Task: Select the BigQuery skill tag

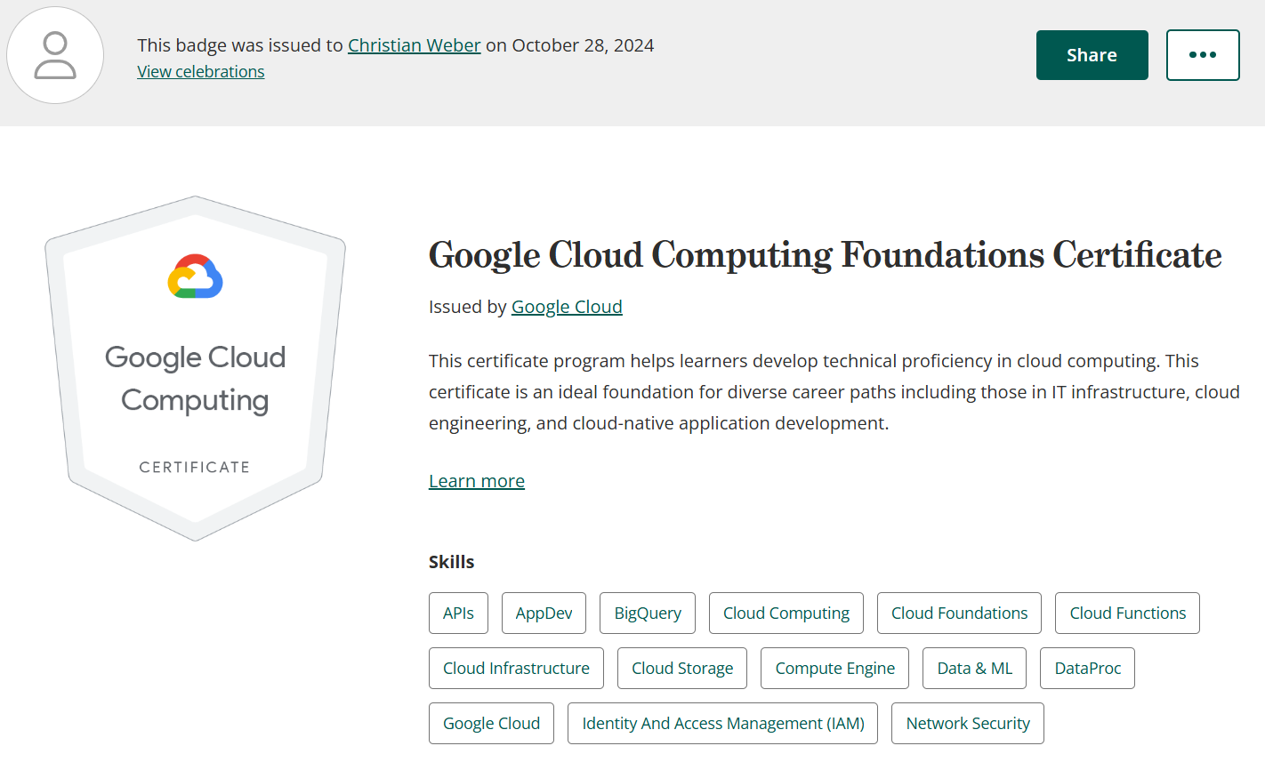Action: tap(648, 614)
